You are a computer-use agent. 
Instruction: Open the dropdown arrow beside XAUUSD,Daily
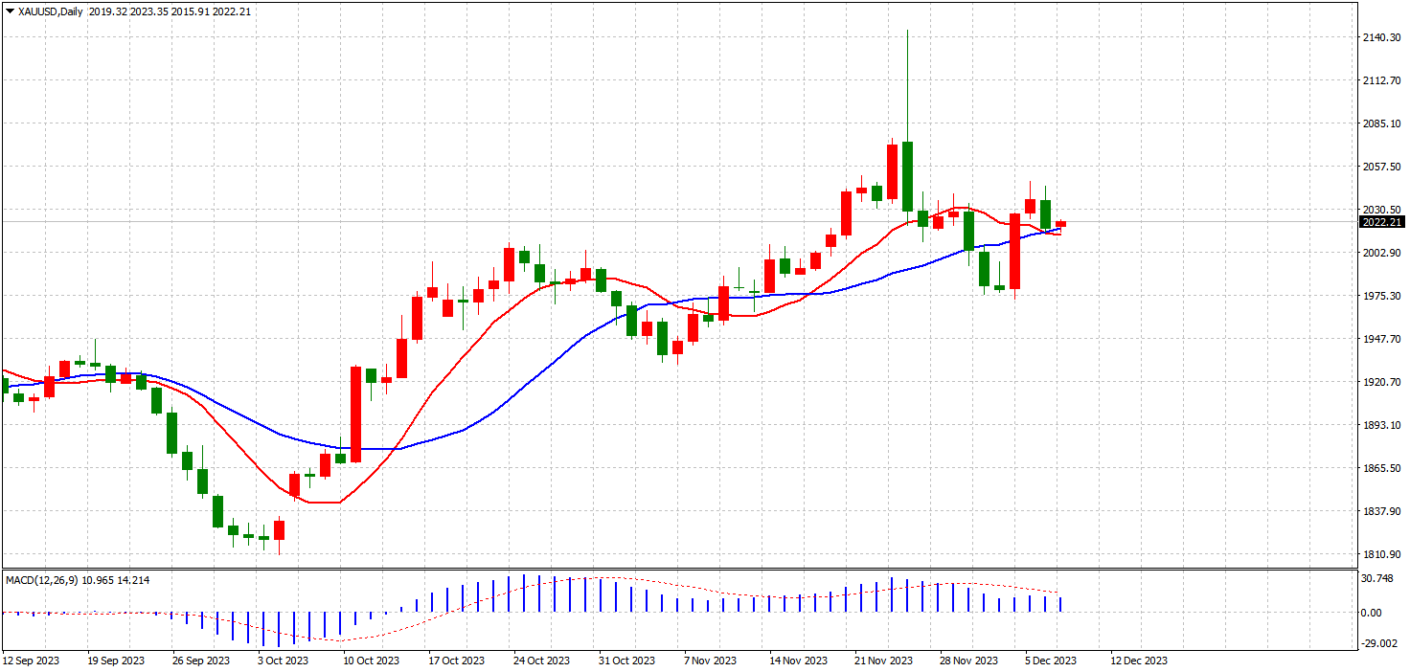10,11
